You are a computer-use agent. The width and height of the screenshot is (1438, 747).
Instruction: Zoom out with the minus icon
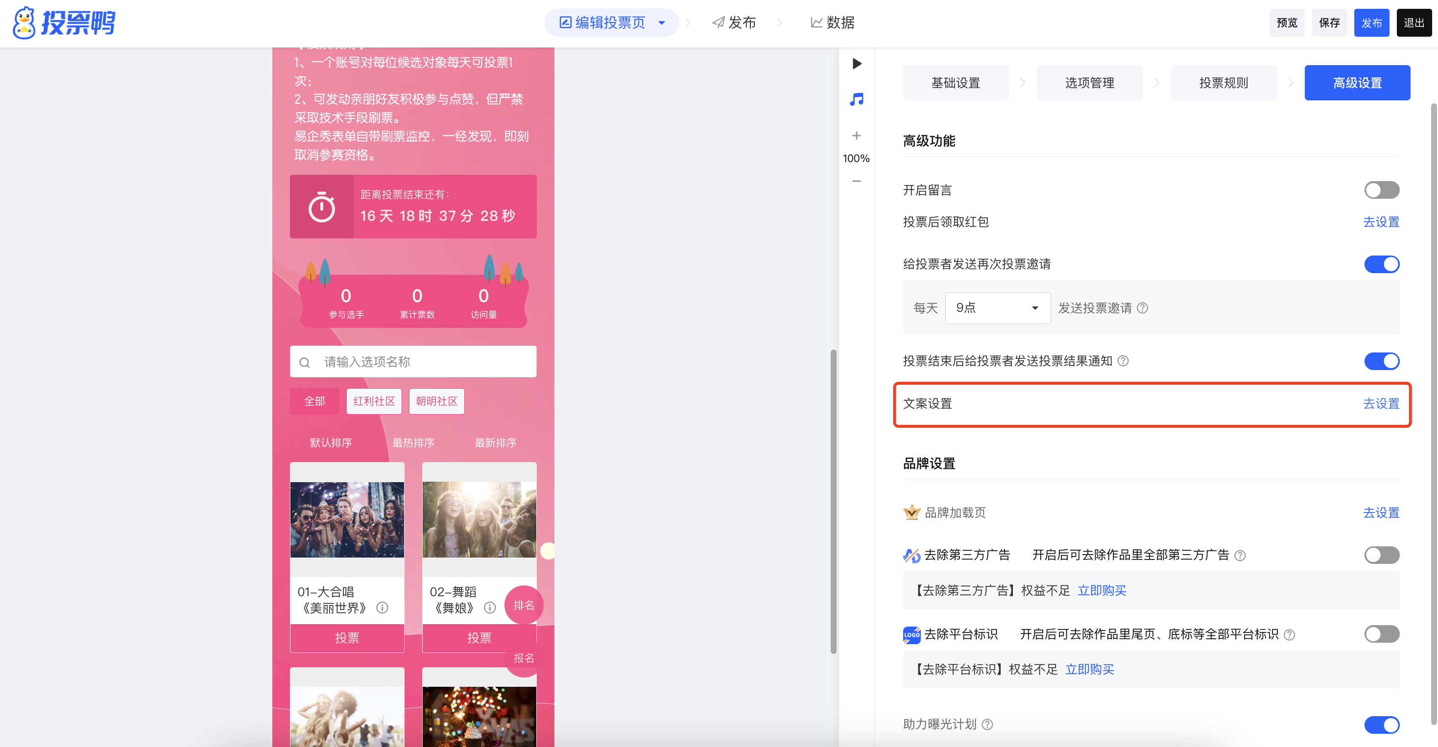(x=856, y=181)
